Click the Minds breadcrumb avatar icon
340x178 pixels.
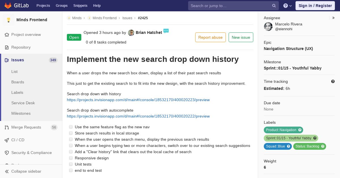click(69, 18)
